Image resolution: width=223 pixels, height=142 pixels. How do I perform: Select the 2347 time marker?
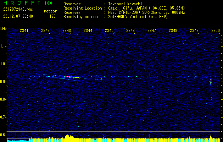151,31
